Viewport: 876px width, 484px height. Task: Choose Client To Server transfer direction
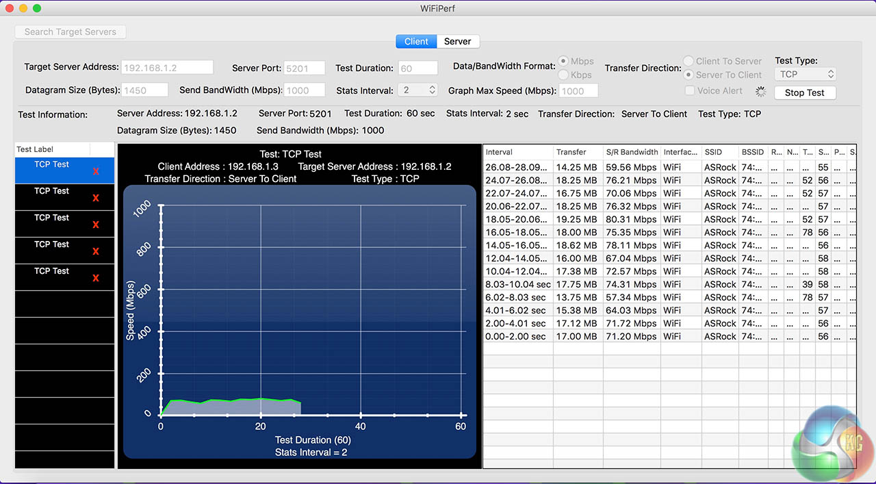(x=688, y=61)
